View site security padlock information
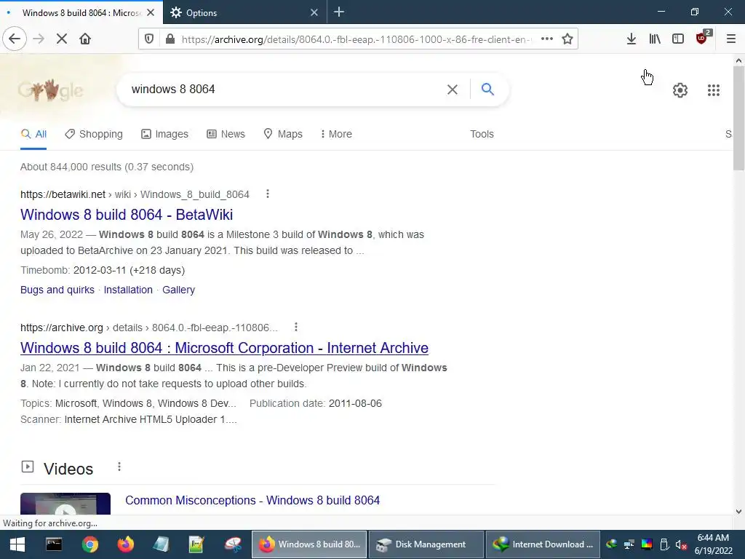Viewport: 745px width, 559px height. [170, 39]
